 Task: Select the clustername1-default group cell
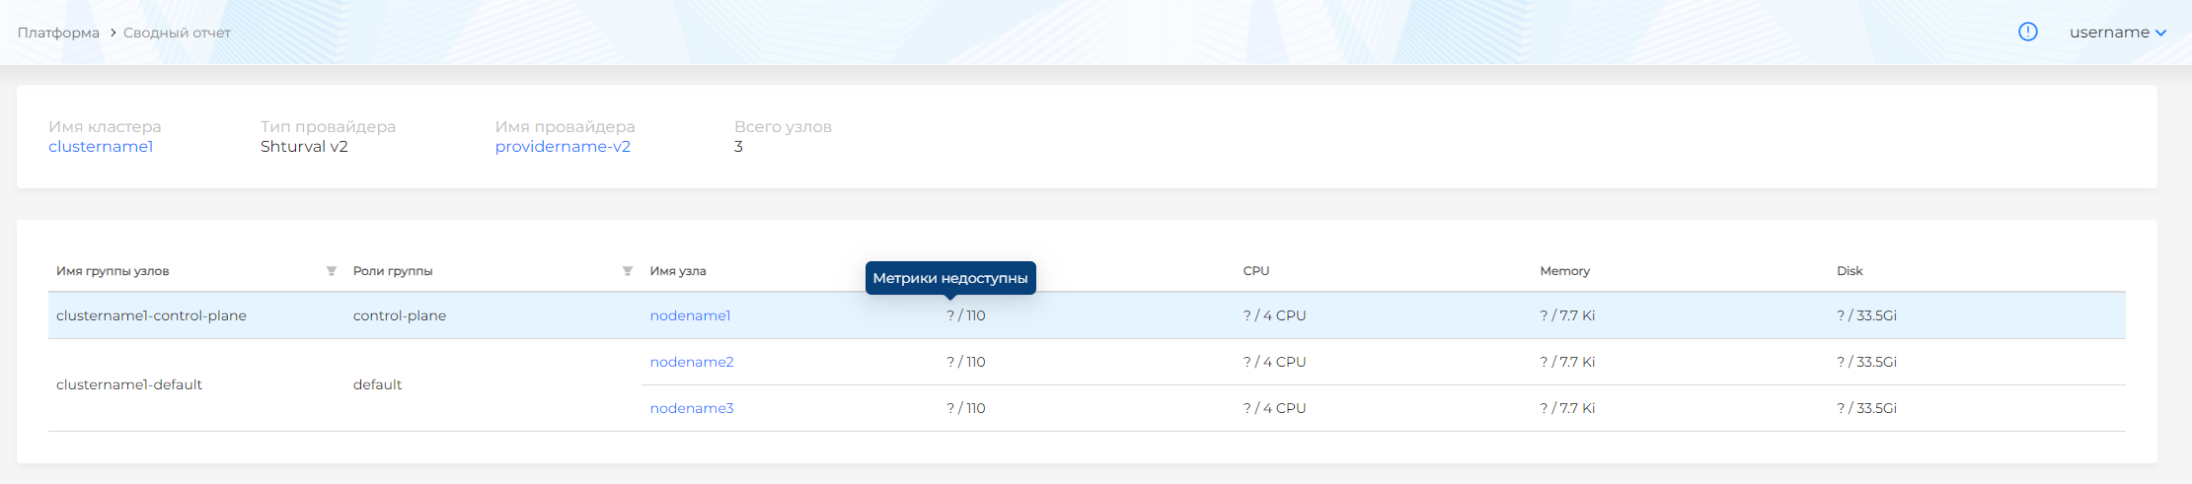tap(129, 384)
